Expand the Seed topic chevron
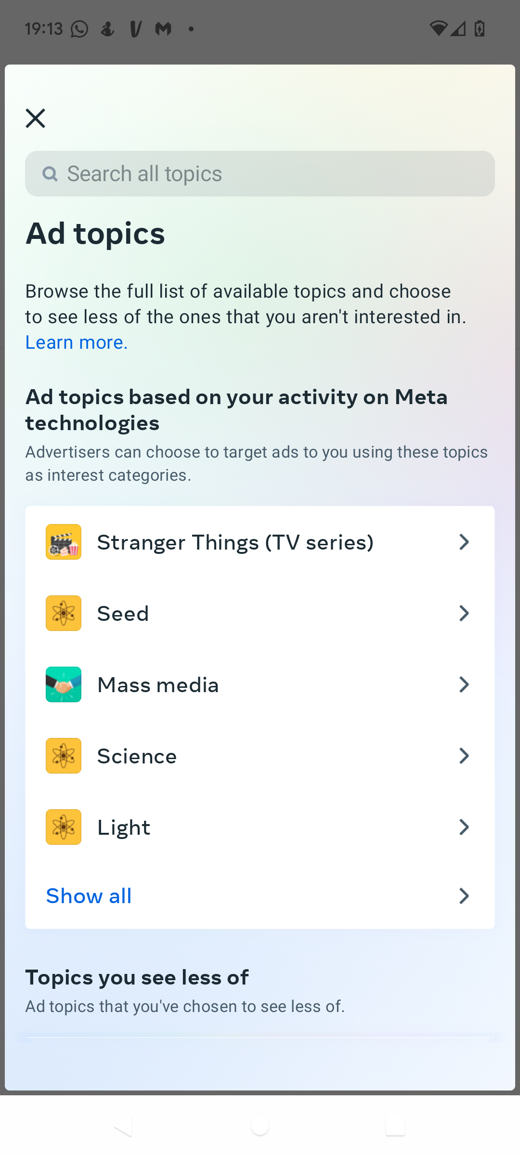The height and width of the screenshot is (1156, 520). pos(464,613)
